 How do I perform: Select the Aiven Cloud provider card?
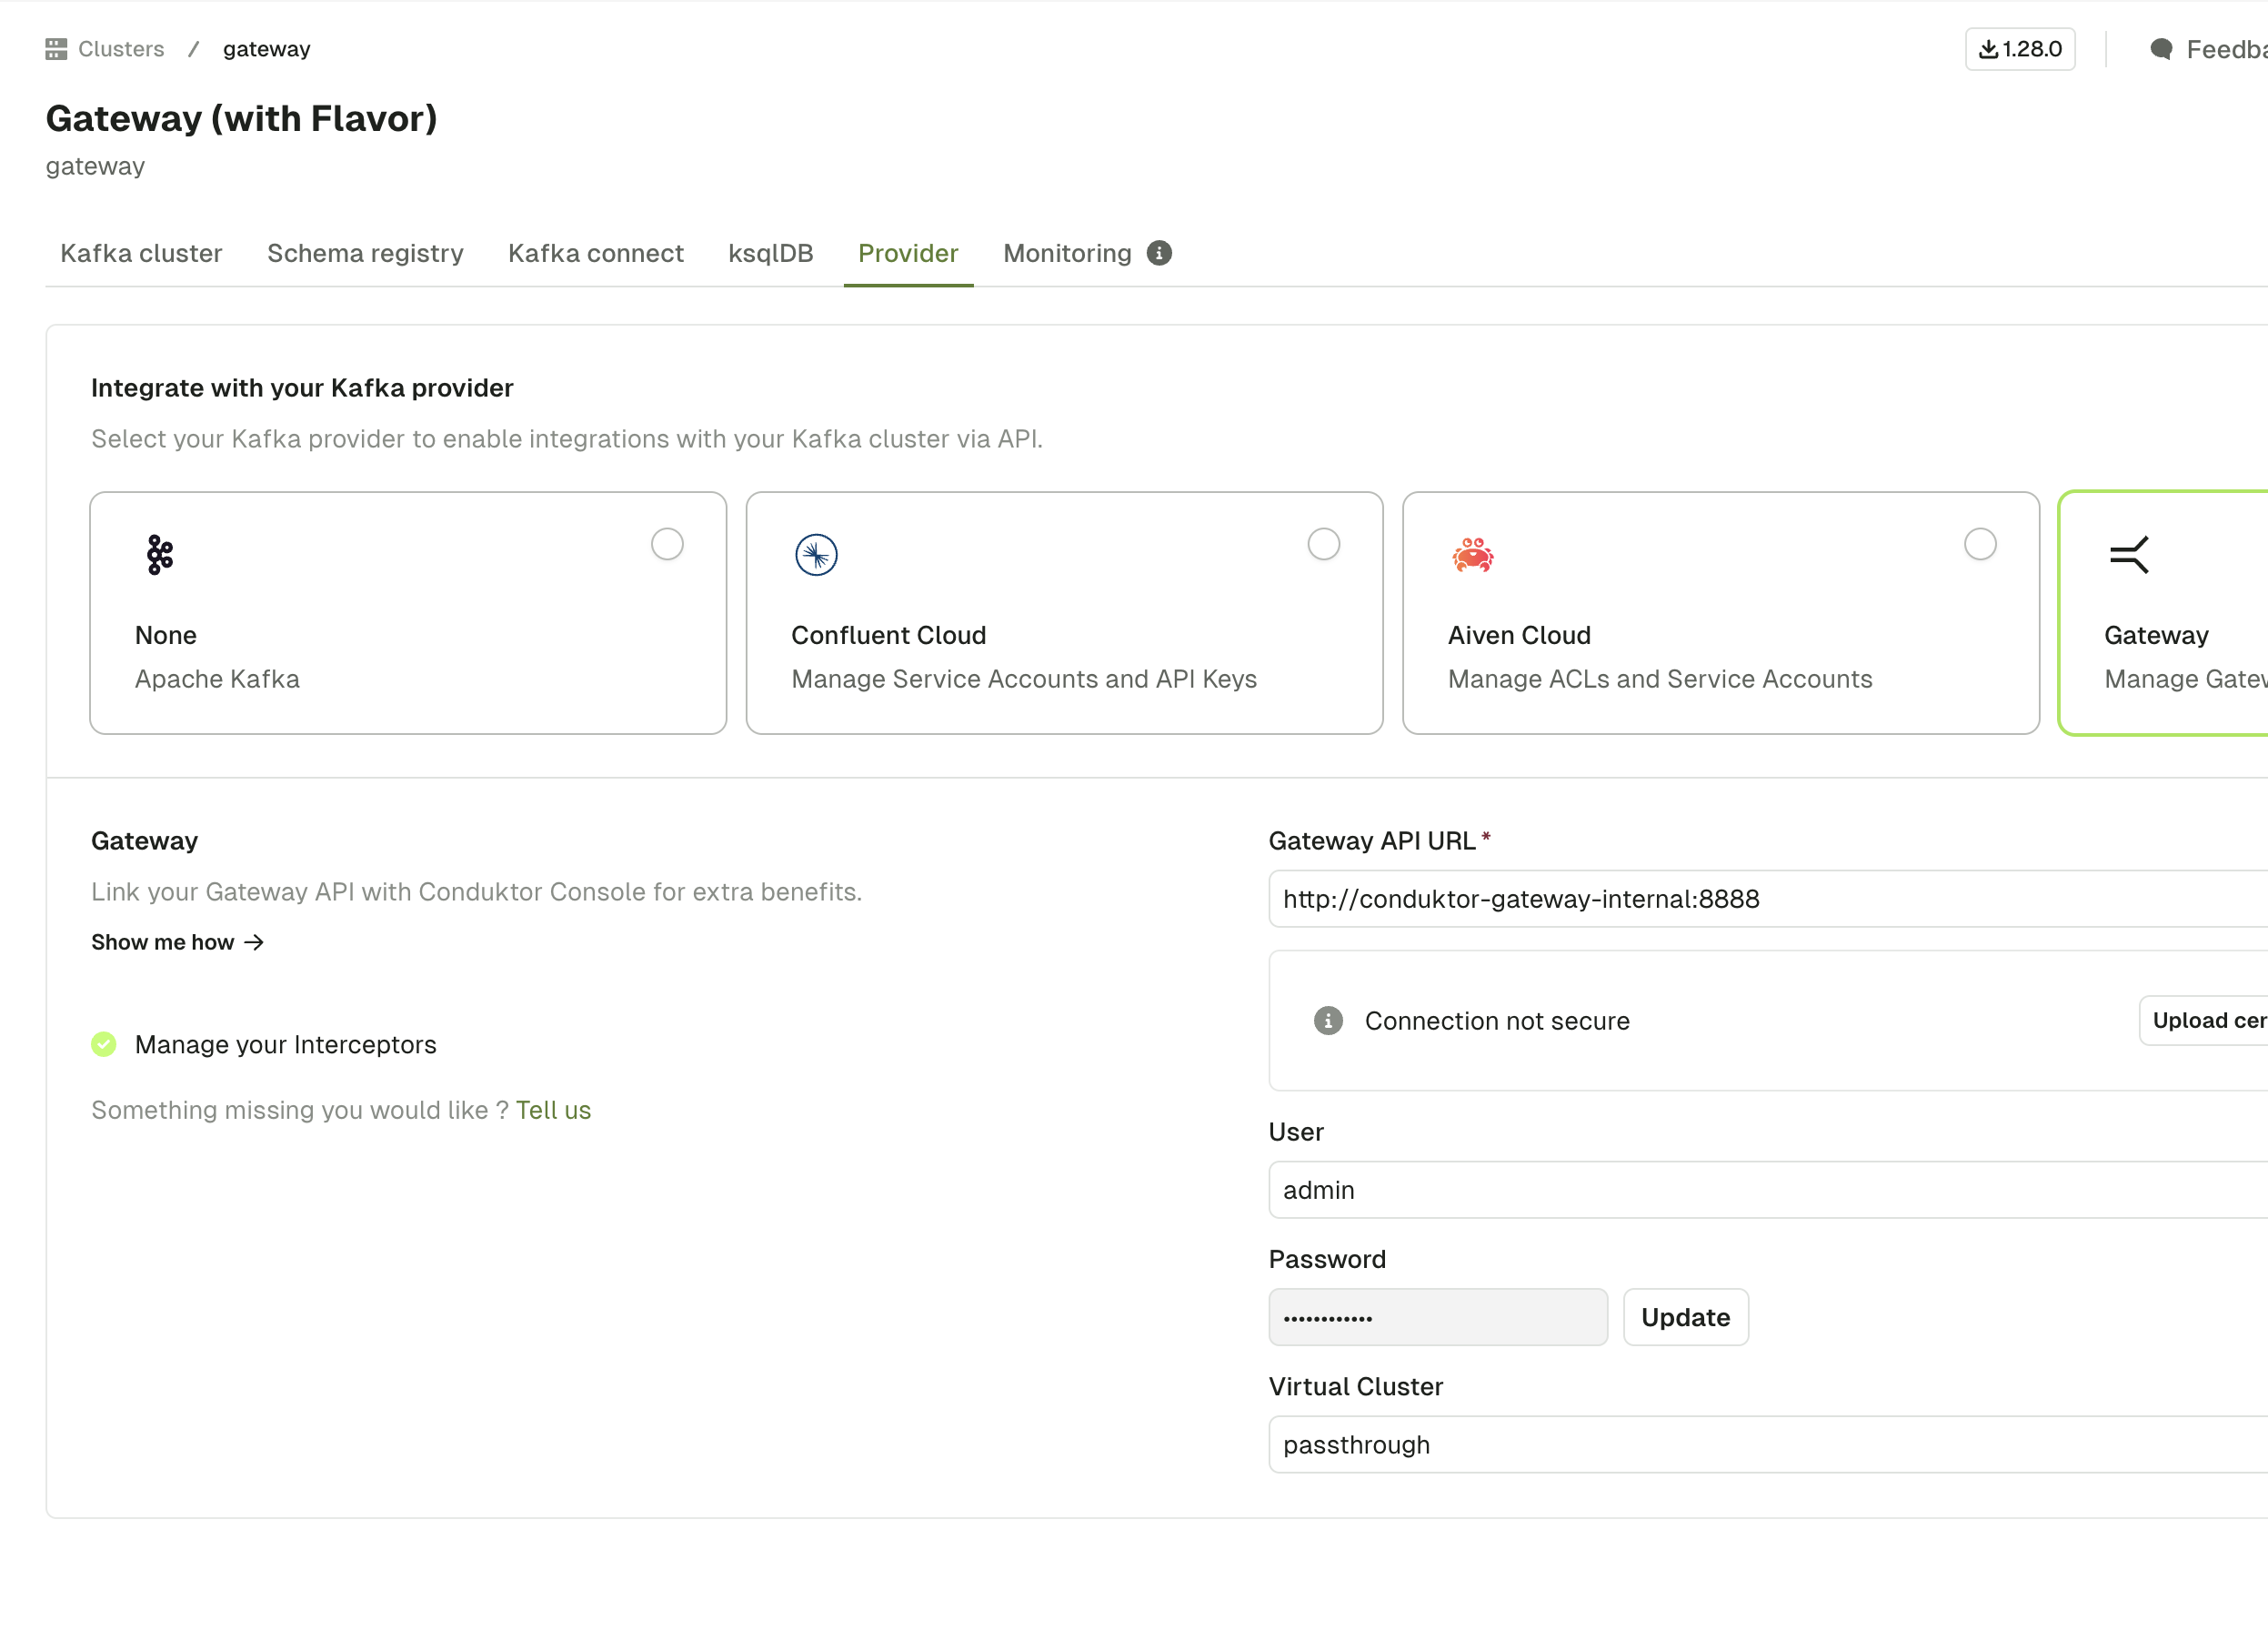click(1721, 613)
